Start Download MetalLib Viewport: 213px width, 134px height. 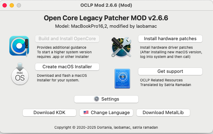pyautogui.click(x=163, y=113)
